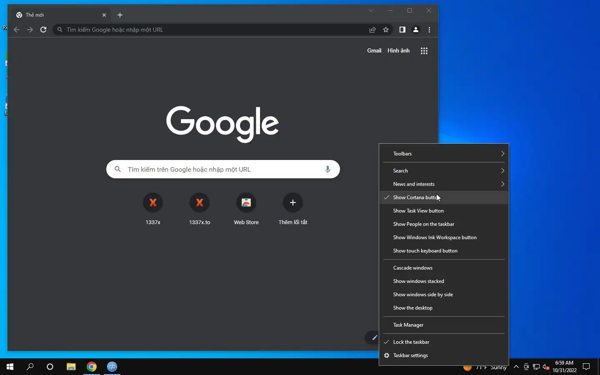Customize the page with the pencil icon

tap(374, 337)
